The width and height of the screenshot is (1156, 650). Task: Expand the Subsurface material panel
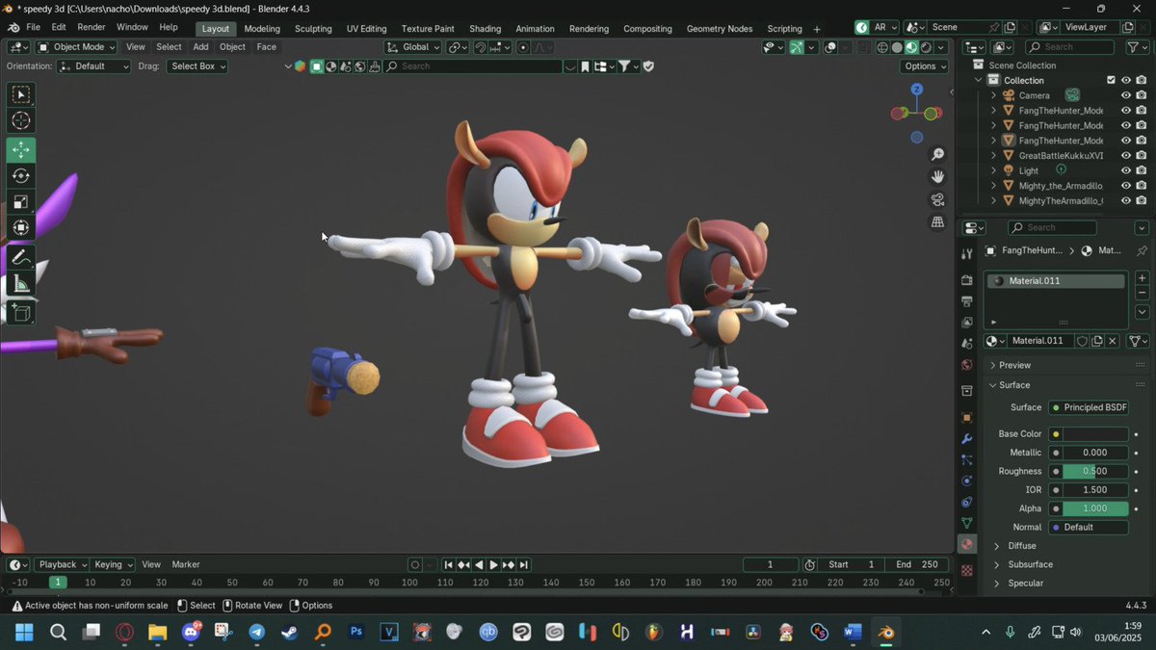(1030, 564)
